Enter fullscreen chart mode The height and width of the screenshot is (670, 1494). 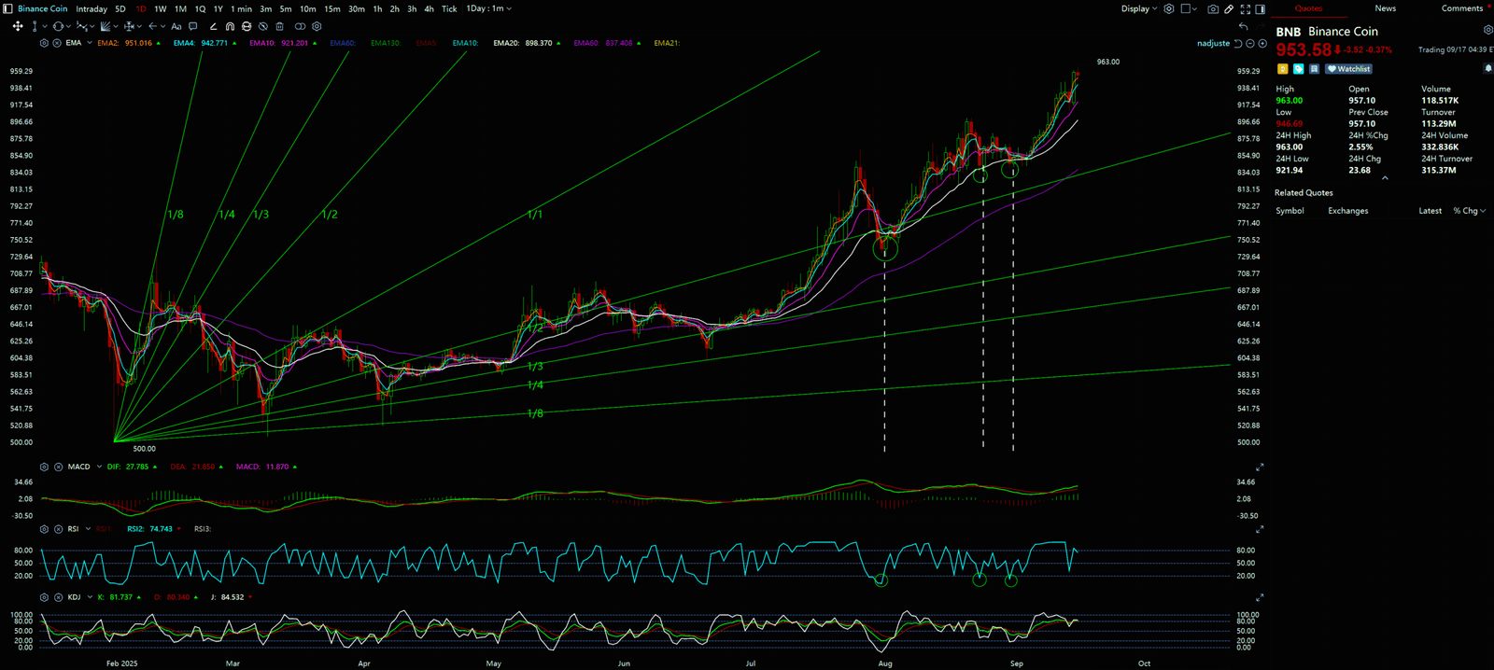click(x=1245, y=8)
